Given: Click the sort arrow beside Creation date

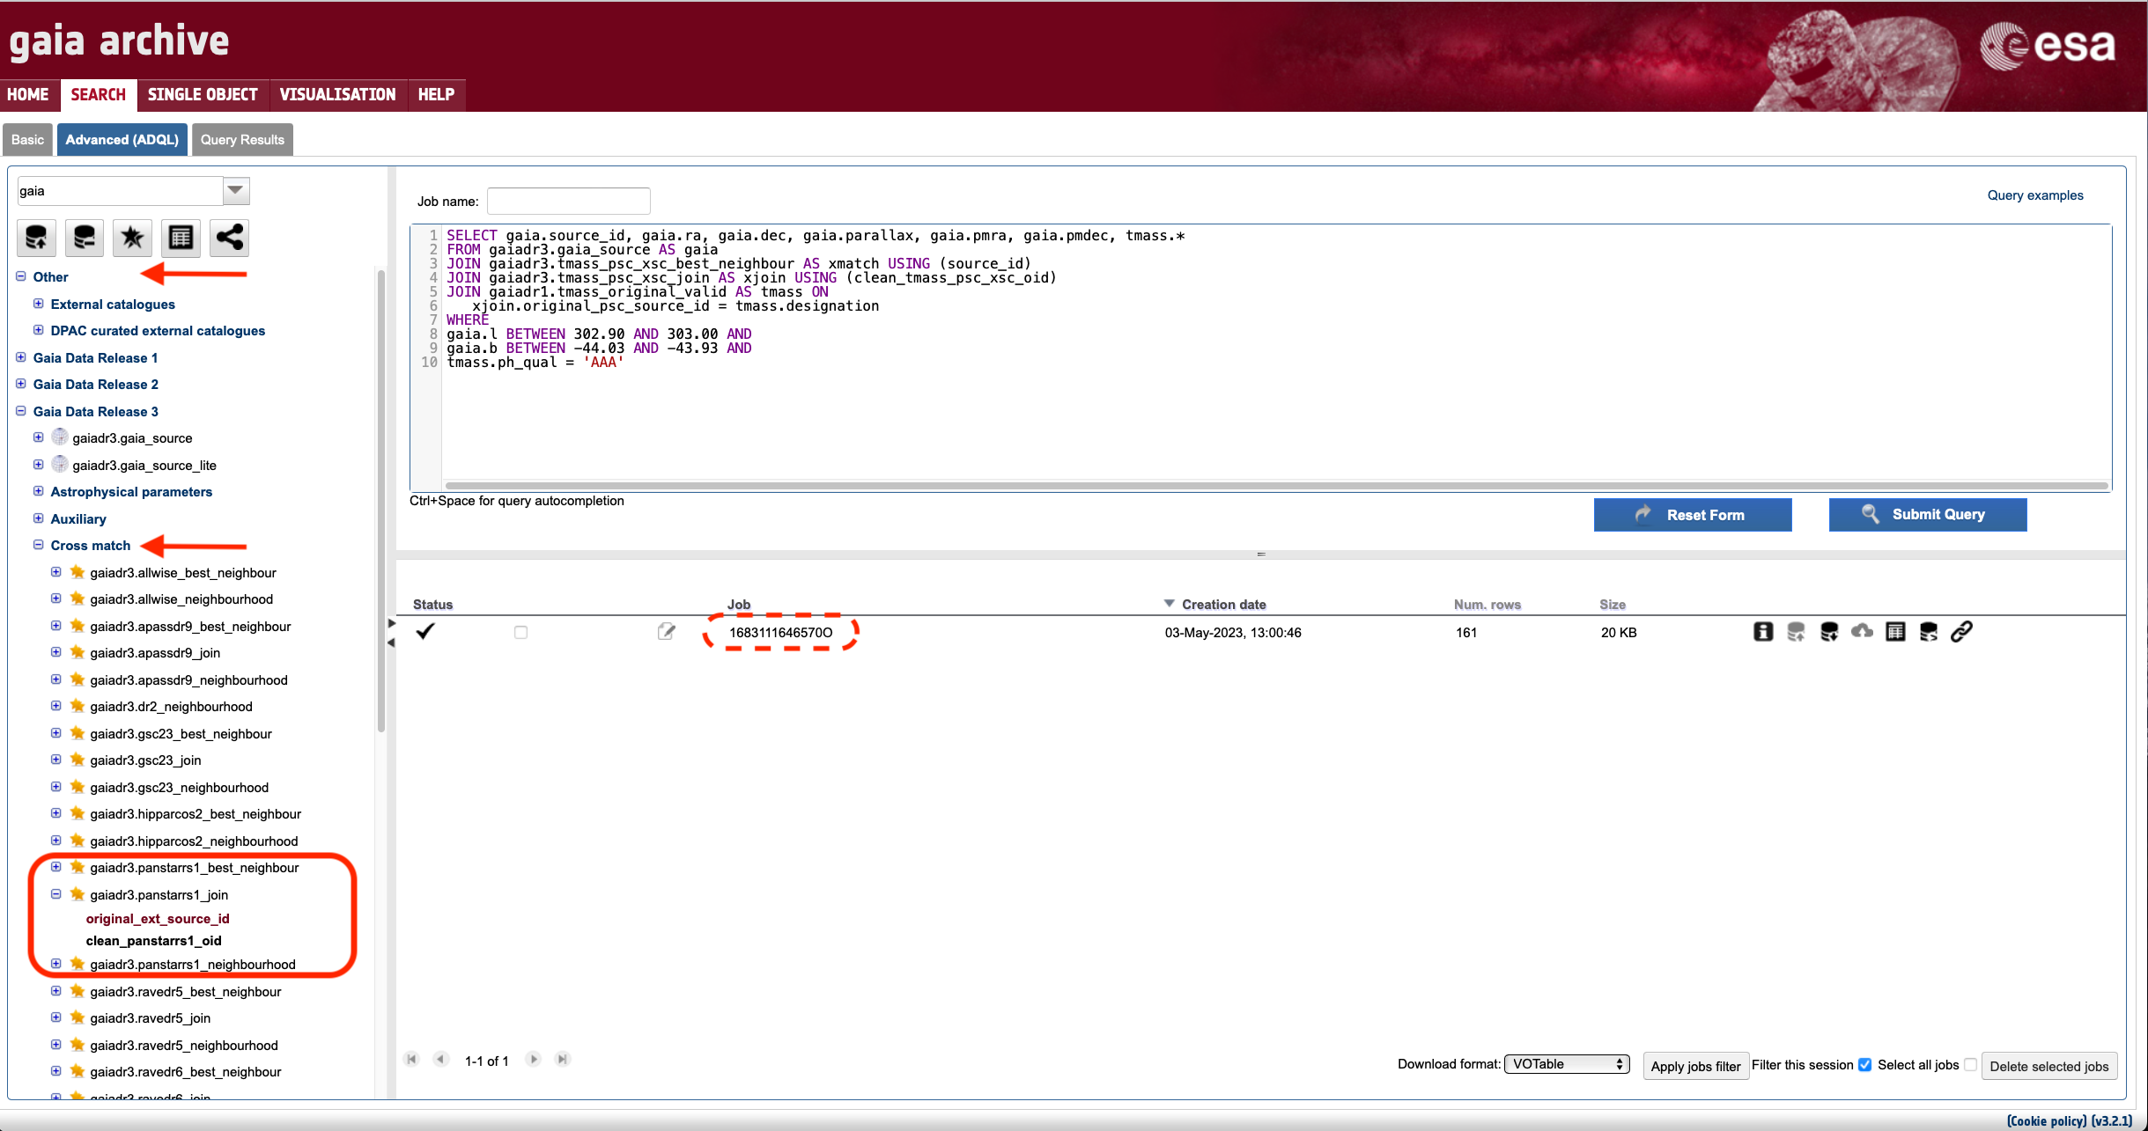Looking at the screenshot, I should (x=1169, y=604).
